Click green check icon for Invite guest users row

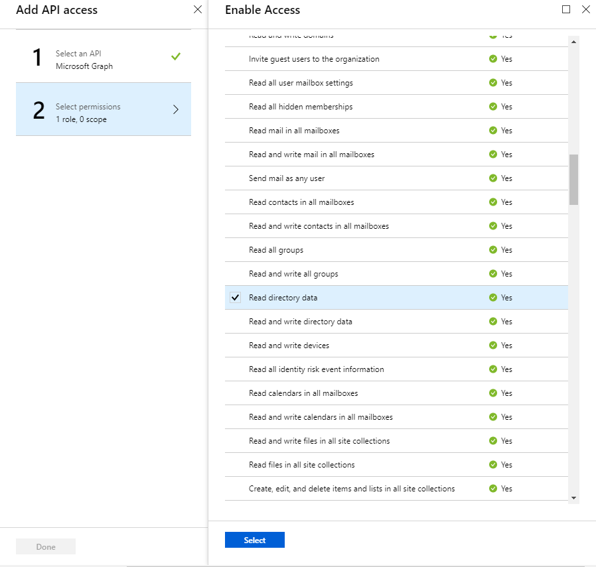(493, 59)
